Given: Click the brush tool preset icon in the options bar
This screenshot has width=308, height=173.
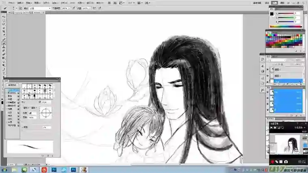Looking at the screenshot, I should pyautogui.click(x=4, y=8).
